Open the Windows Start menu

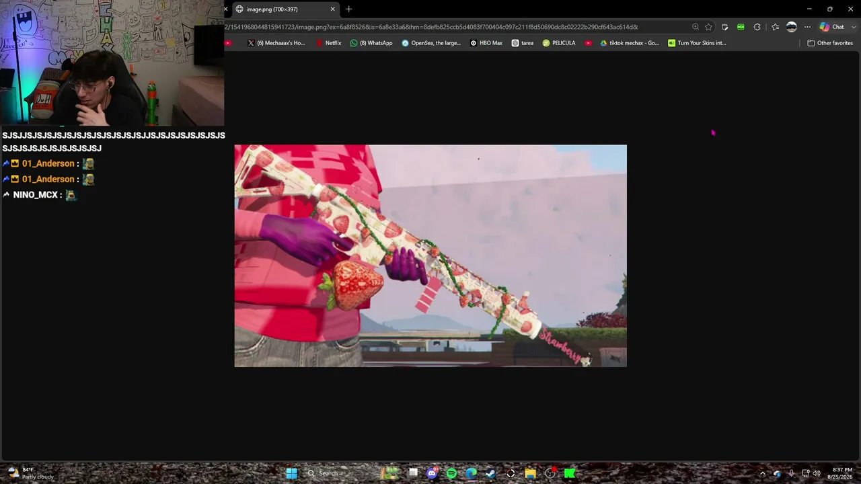point(291,473)
